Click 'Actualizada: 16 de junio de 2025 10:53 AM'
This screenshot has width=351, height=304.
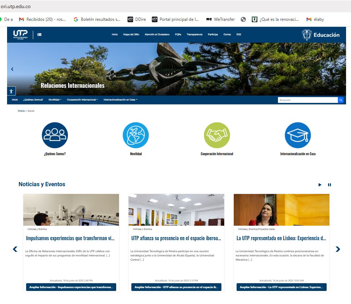pyautogui.click(x=281, y=280)
